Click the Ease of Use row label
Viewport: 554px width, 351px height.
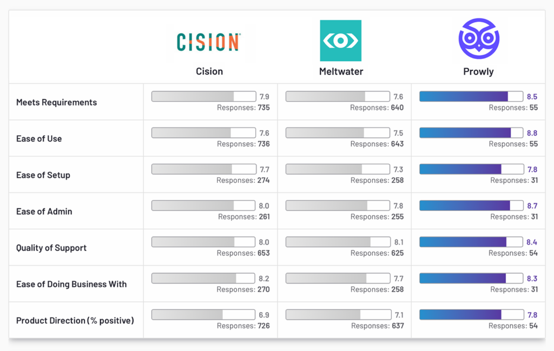point(39,138)
